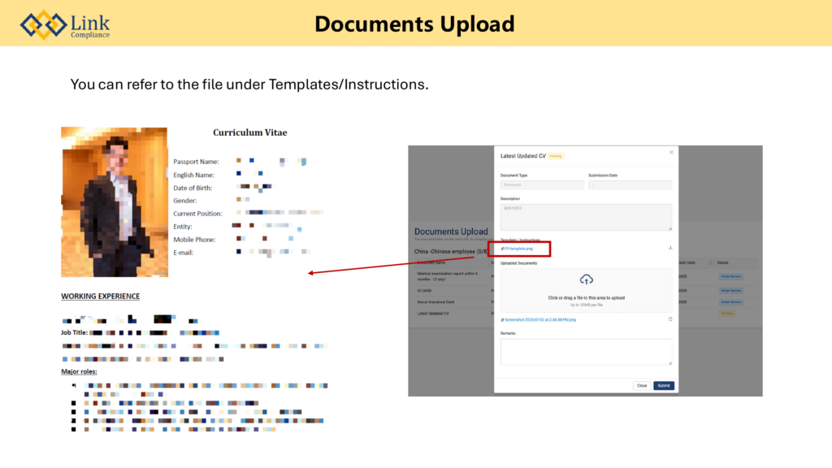Select the Document Type field

click(542, 185)
